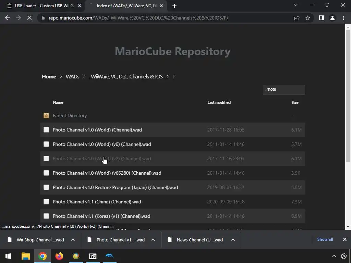
Task: Click file icon of Restore Program (Japan) row
Action: [46, 187]
